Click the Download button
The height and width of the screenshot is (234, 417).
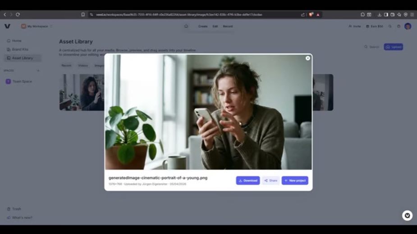(x=248, y=180)
